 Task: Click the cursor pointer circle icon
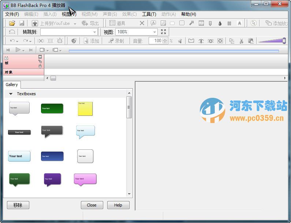click(253, 23)
